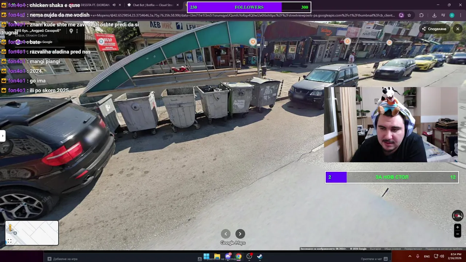This screenshot has width=466, height=262.
Task: Click Подаване на сигнал за проблем link
Action: coord(444,249)
